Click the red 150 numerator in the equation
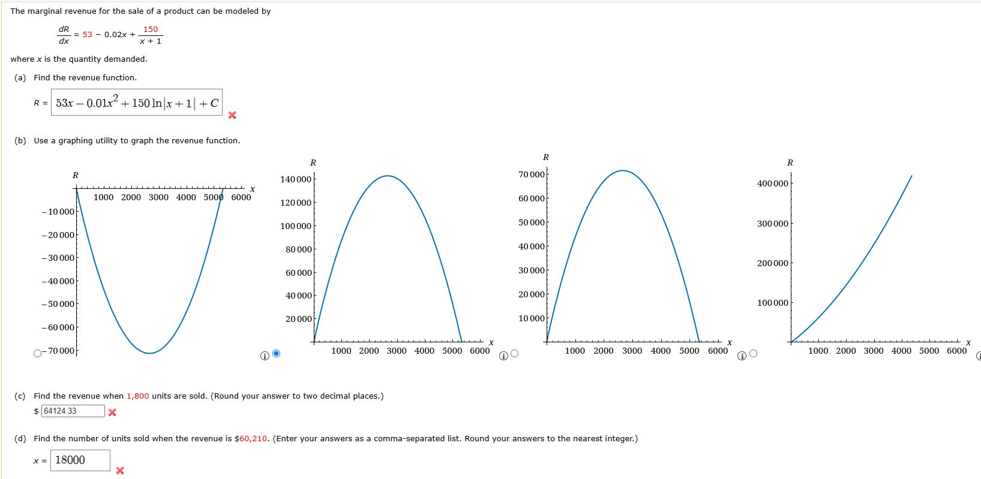Image resolution: width=981 pixels, height=479 pixels. pos(151,29)
